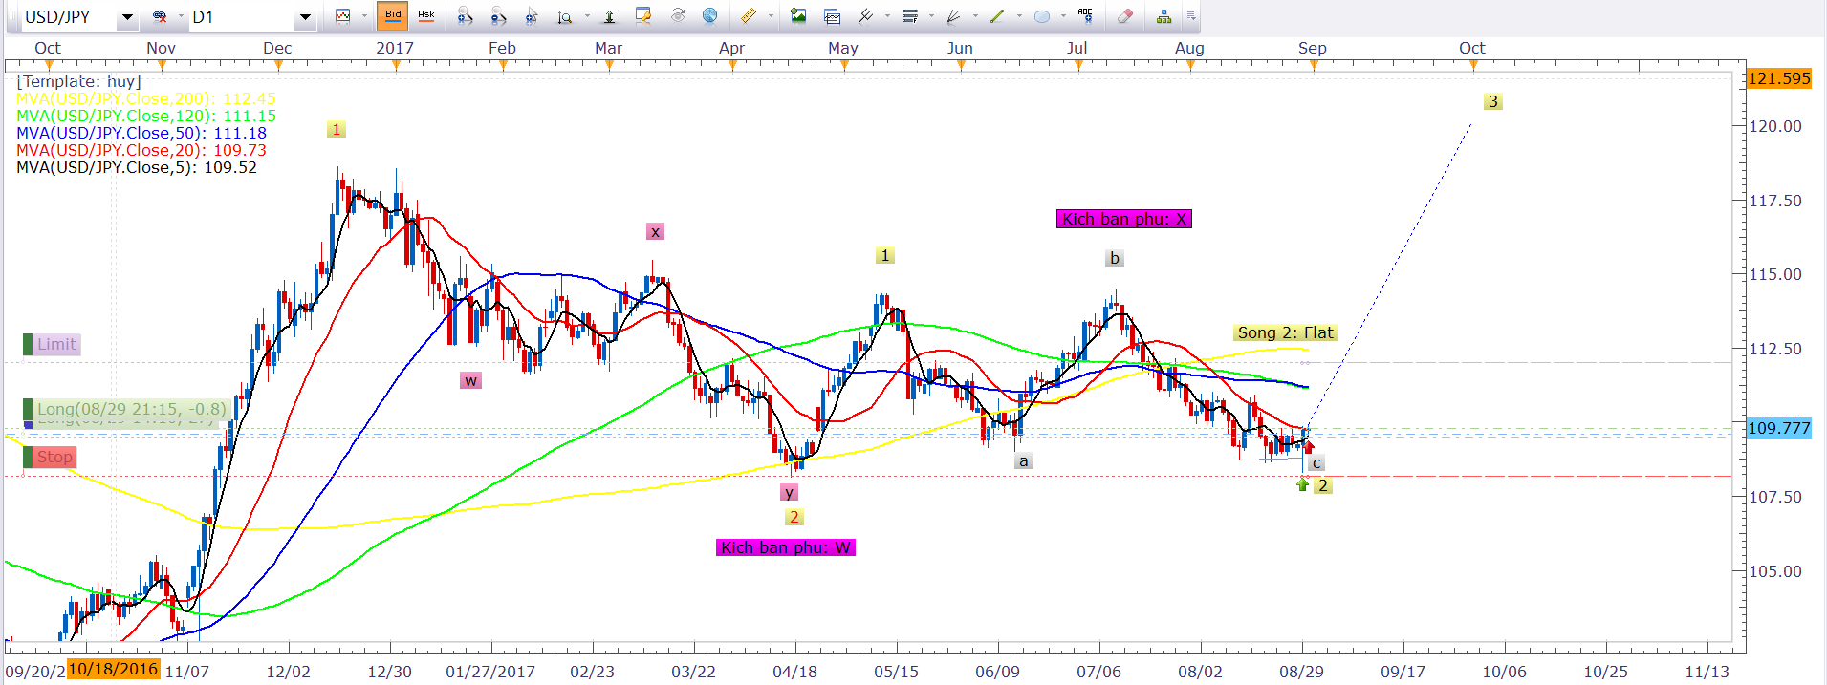
Task: Select the trend line drawing tool
Action: click(997, 16)
